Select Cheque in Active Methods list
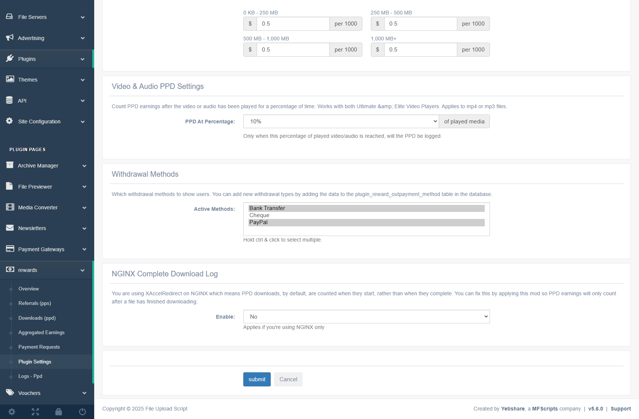The height and width of the screenshot is (419, 639). 259,215
